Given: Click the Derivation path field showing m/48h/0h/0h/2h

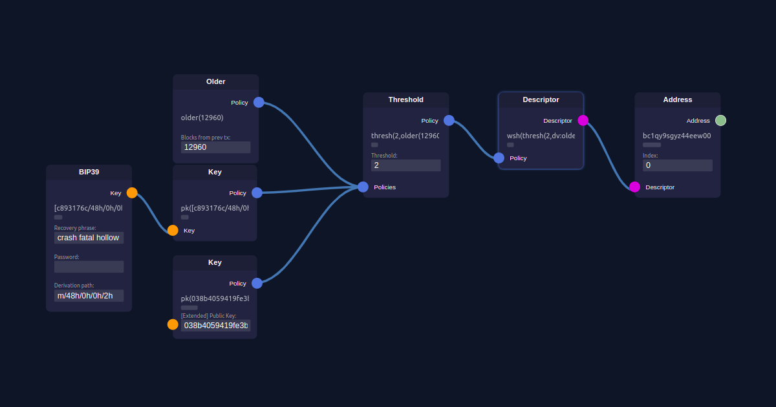Looking at the screenshot, I should (x=89, y=296).
